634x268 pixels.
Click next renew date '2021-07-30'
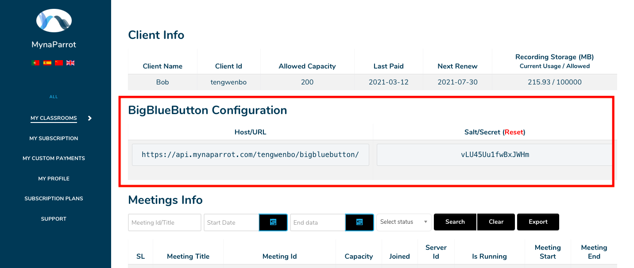tap(457, 82)
